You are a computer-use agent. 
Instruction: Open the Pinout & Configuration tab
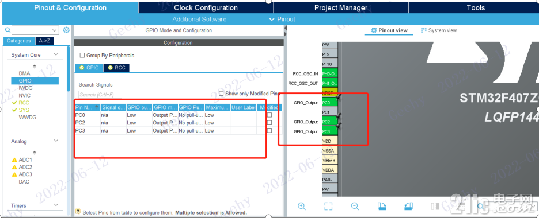click(x=70, y=7)
